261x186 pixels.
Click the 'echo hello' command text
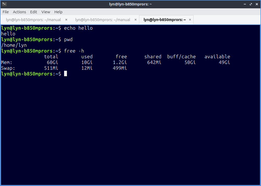tap(78, 28)
